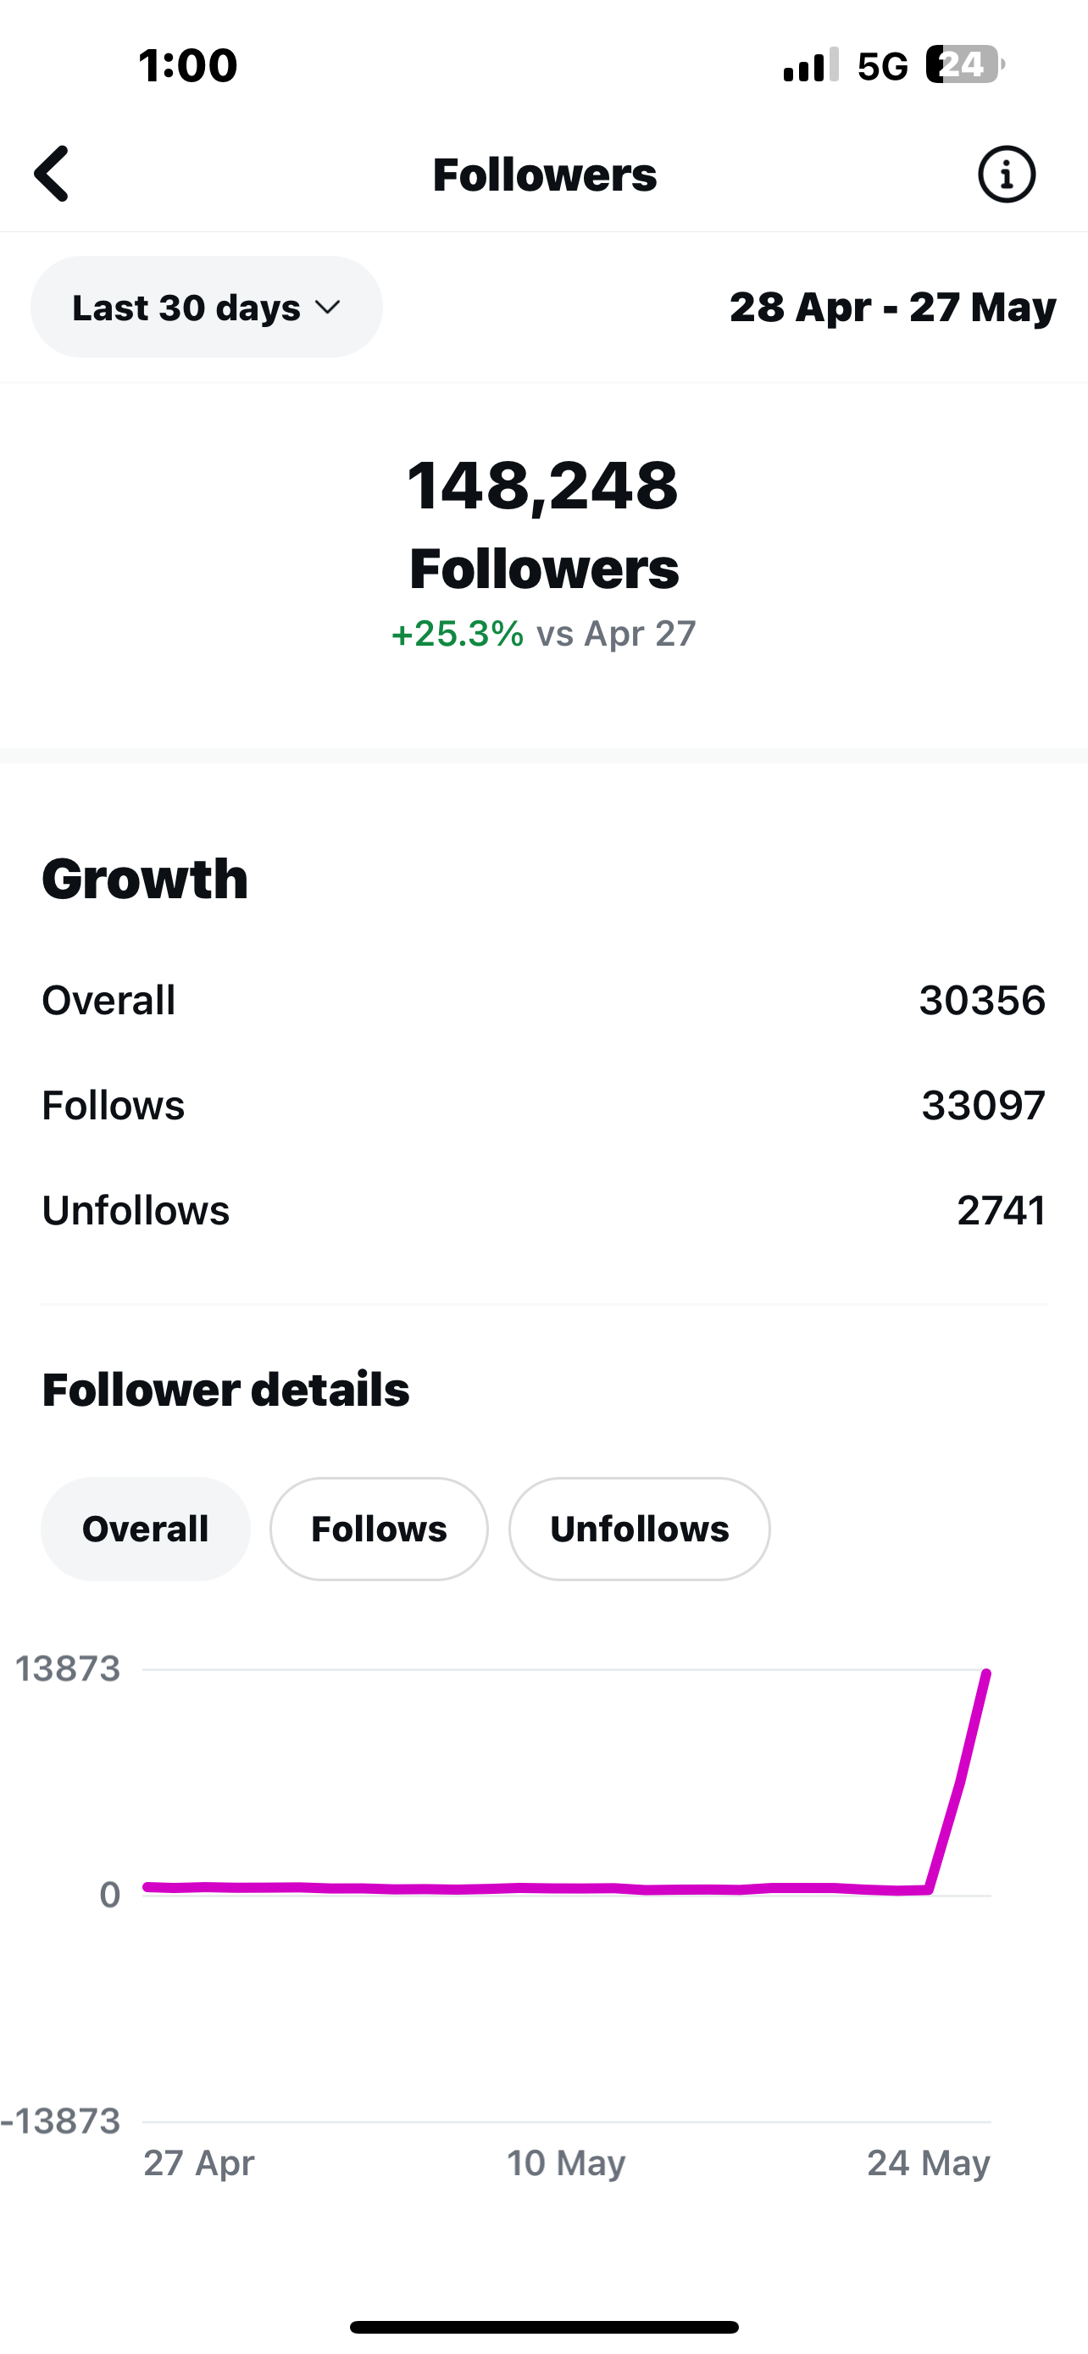Select the Overall filter chip
The image size is (1088, 2354).
145,1529
